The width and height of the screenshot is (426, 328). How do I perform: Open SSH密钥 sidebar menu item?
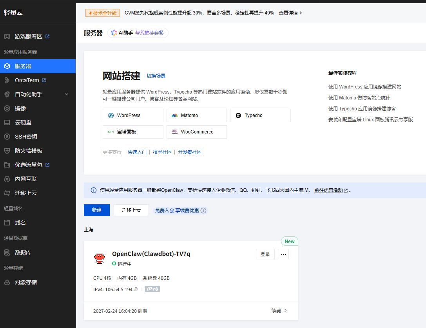(x=38, y=137)
